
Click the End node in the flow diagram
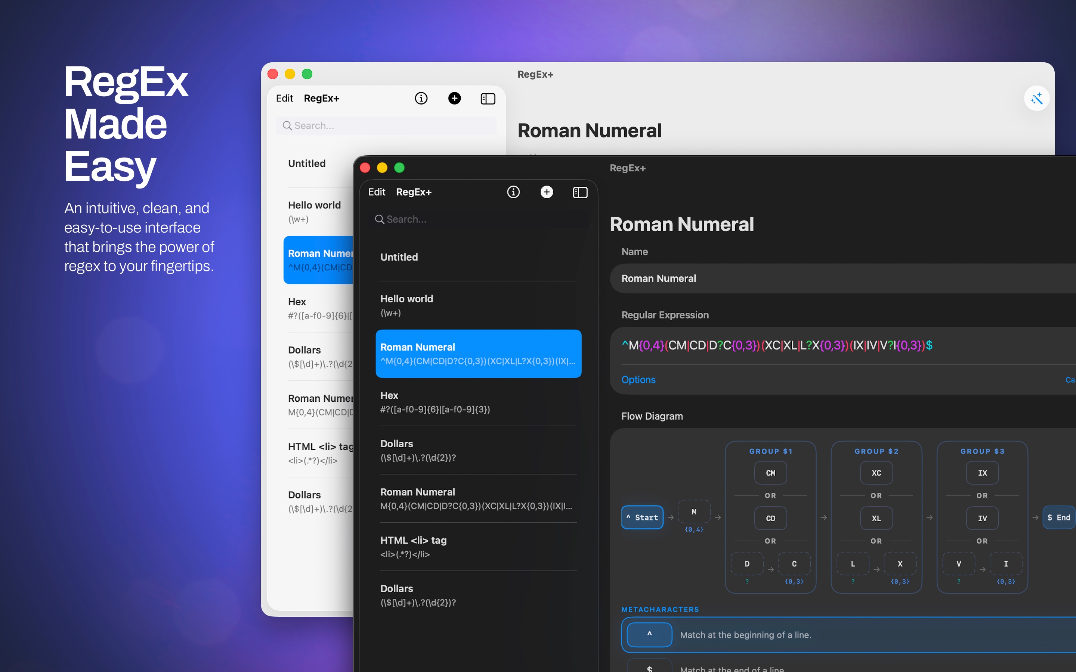tap(1059, 517)
